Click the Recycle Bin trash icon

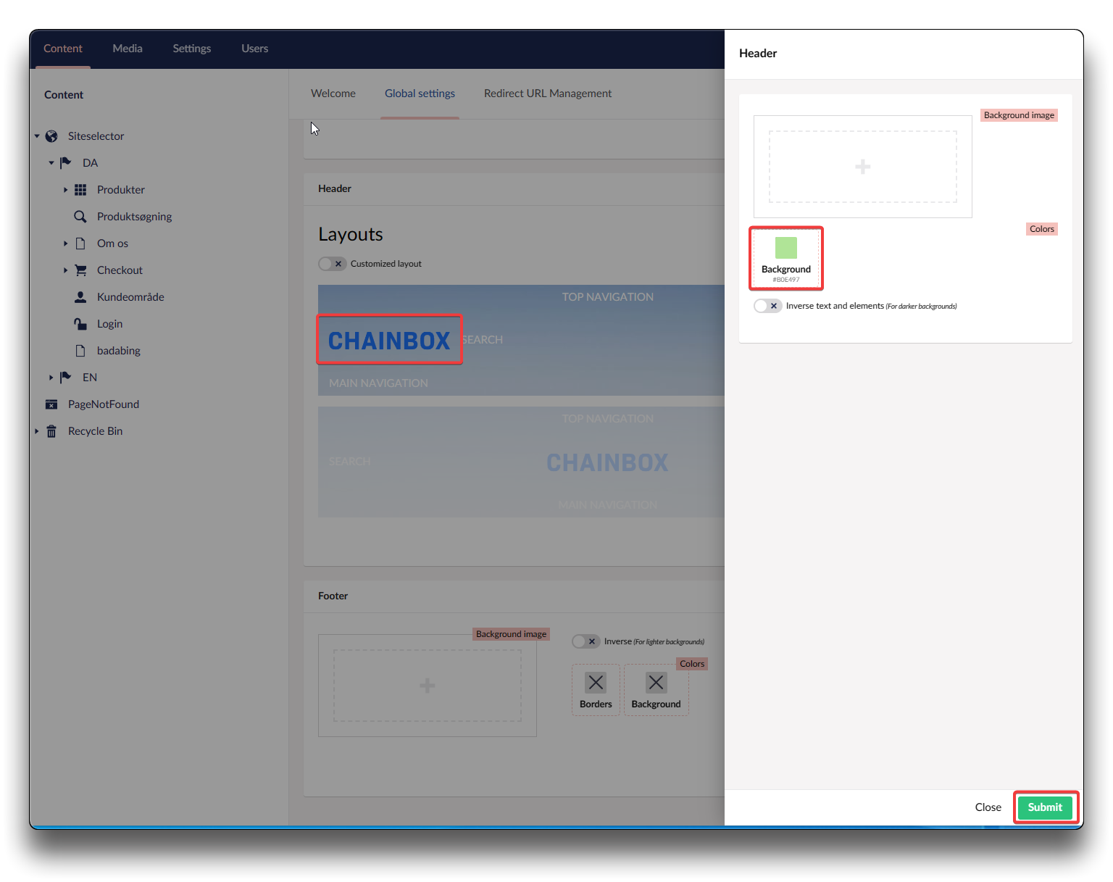click(51, 431)
